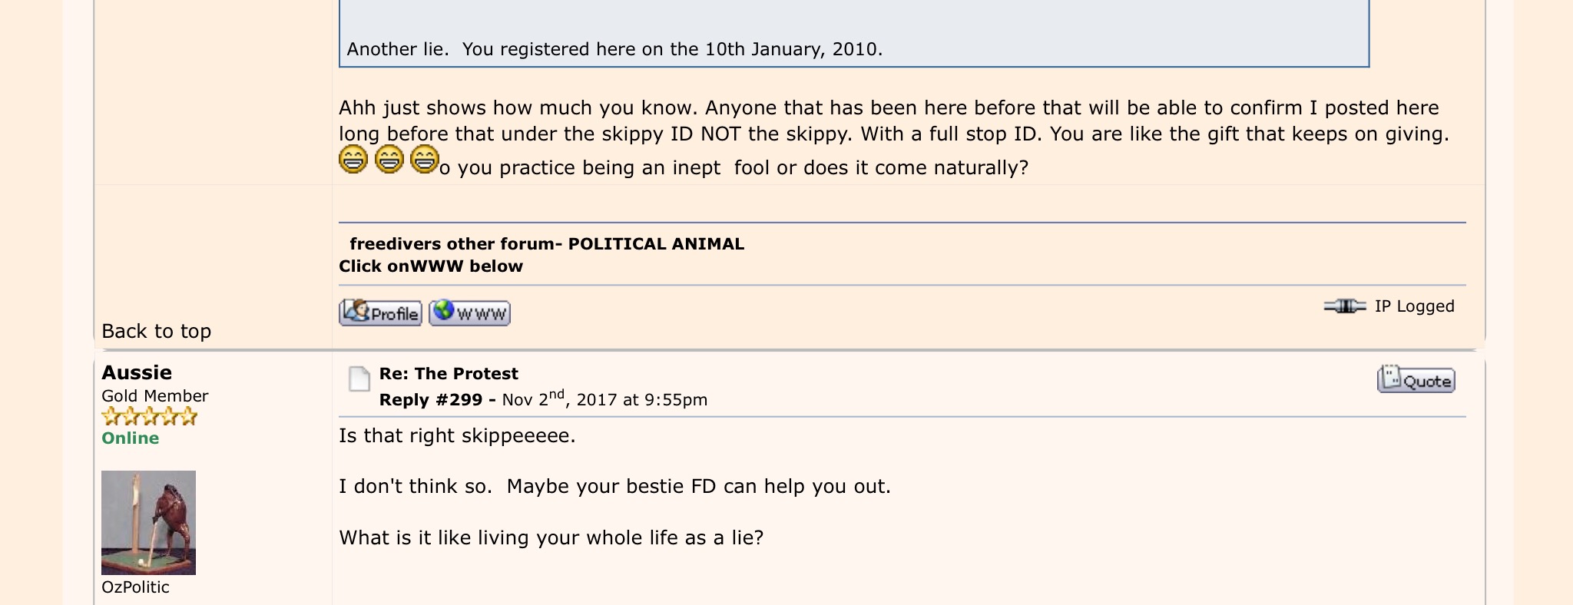
Task: Click the "Gold Member" rank label
Action: click(x=154, y=396)
